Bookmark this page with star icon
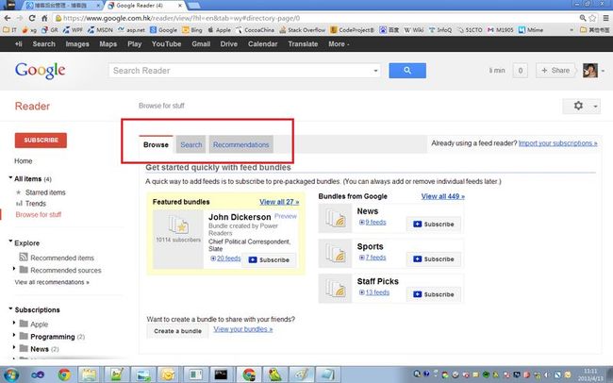This screenshot has height=383, width=613. point(592,18)
